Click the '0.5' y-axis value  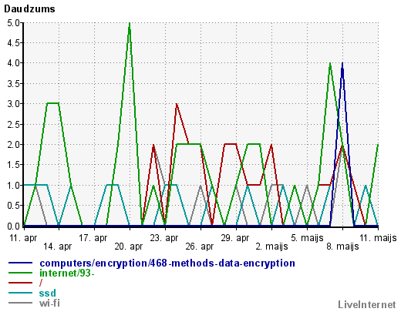(13, 206)
